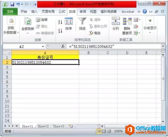Select the Sheet1 tab
This screenshot has height=137, width=168.
27,126
